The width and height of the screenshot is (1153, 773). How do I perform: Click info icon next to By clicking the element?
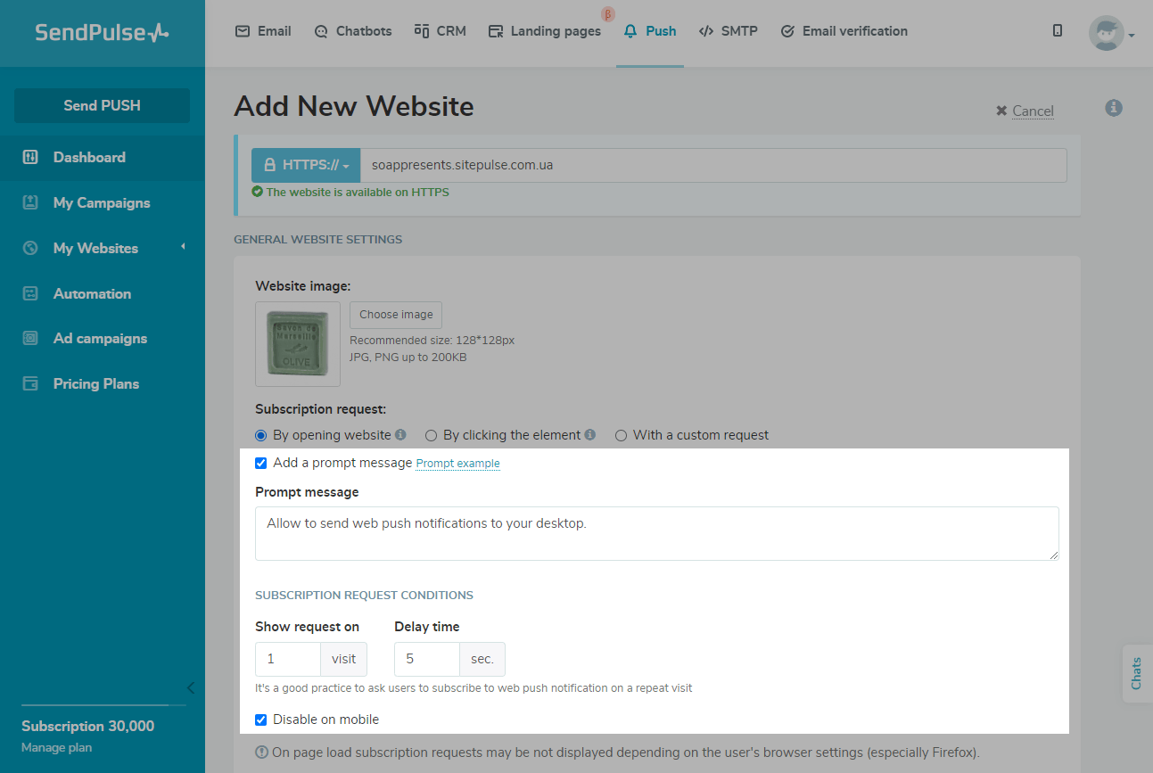[x=589, y=435]
